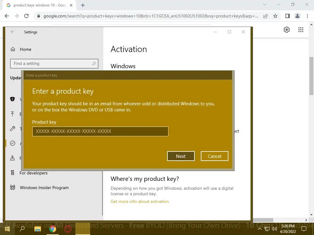
Task: Click the Settings back arrow
Action: 13,32
